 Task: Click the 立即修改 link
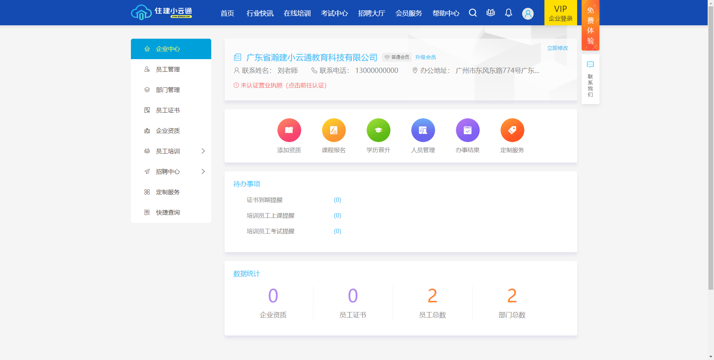(557, 48)
